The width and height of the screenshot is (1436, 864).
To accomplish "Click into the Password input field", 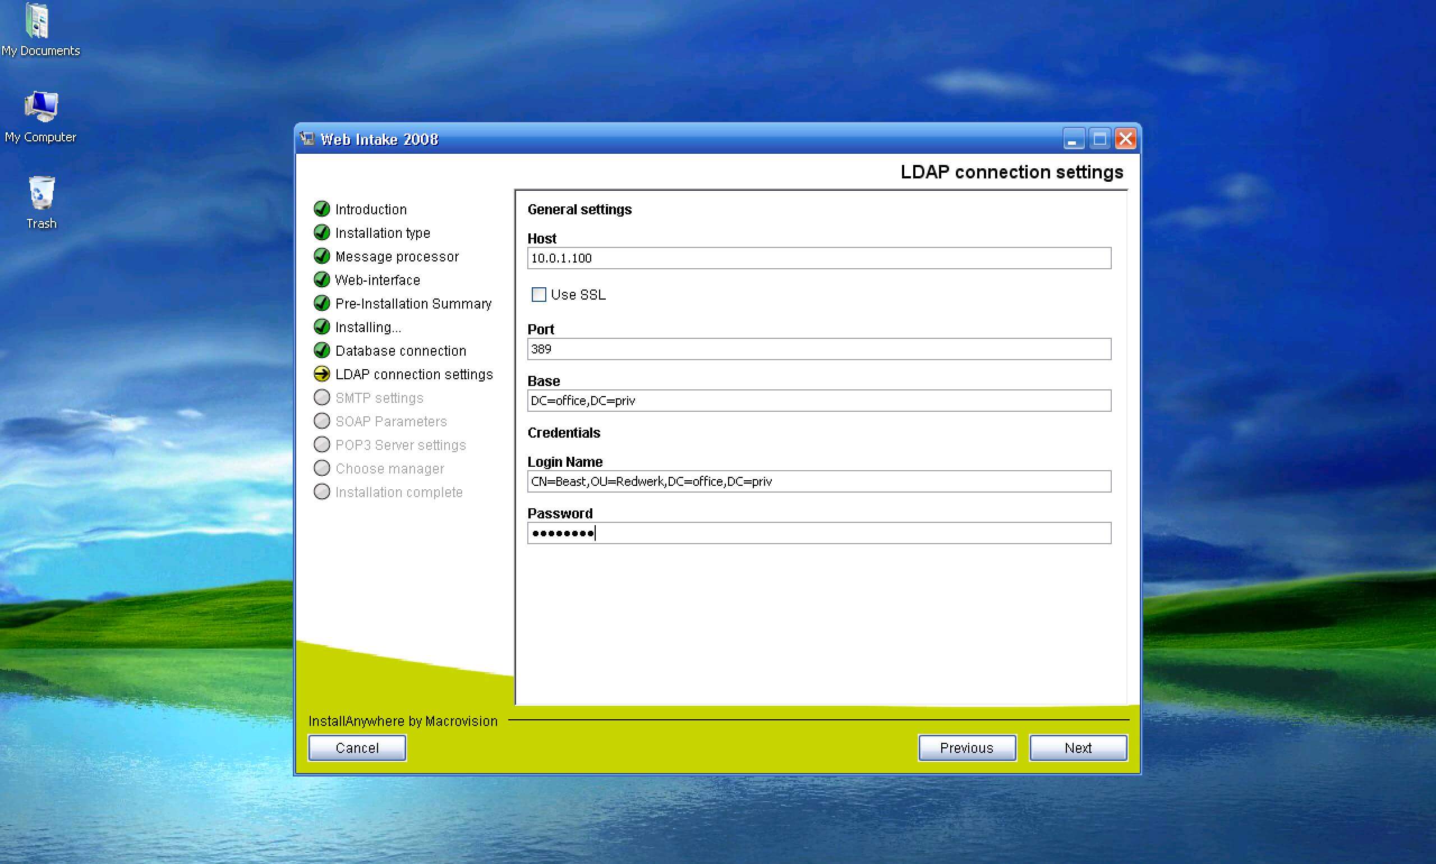I will [819, 533].
